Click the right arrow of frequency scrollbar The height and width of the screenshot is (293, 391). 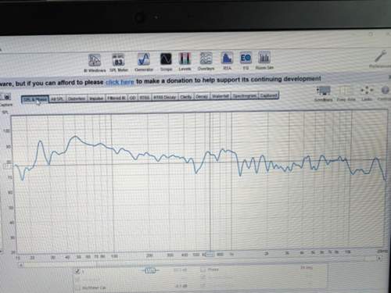[x=379, y=259]
